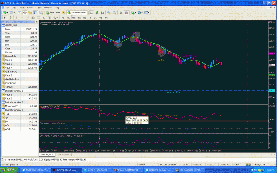This screenshot has width=277, height=173.
Task: Select the Cursor arrow tool
Action: (x=5, y=18)
